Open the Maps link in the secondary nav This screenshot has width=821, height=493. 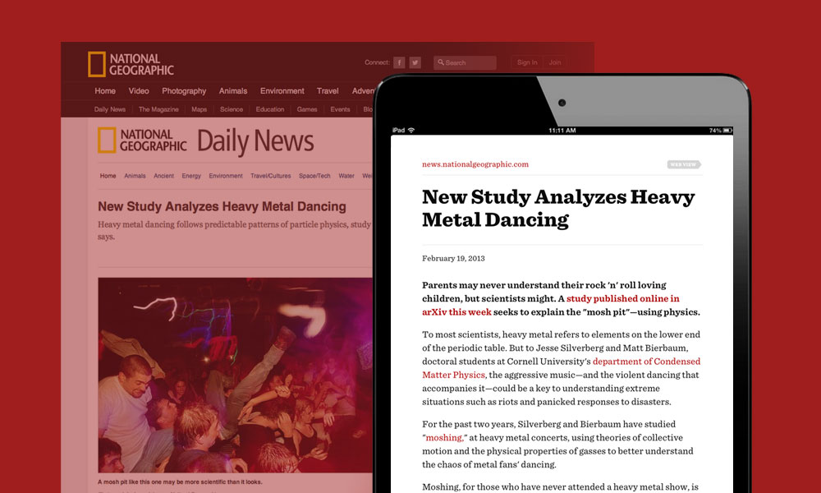point(199,109)
